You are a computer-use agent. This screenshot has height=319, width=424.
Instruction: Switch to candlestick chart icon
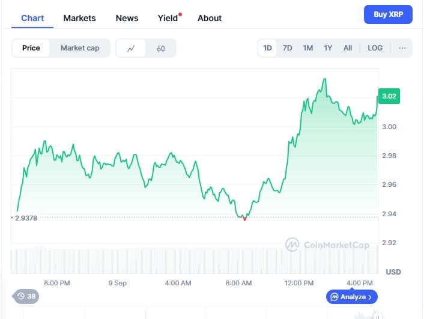click(161, 49)
